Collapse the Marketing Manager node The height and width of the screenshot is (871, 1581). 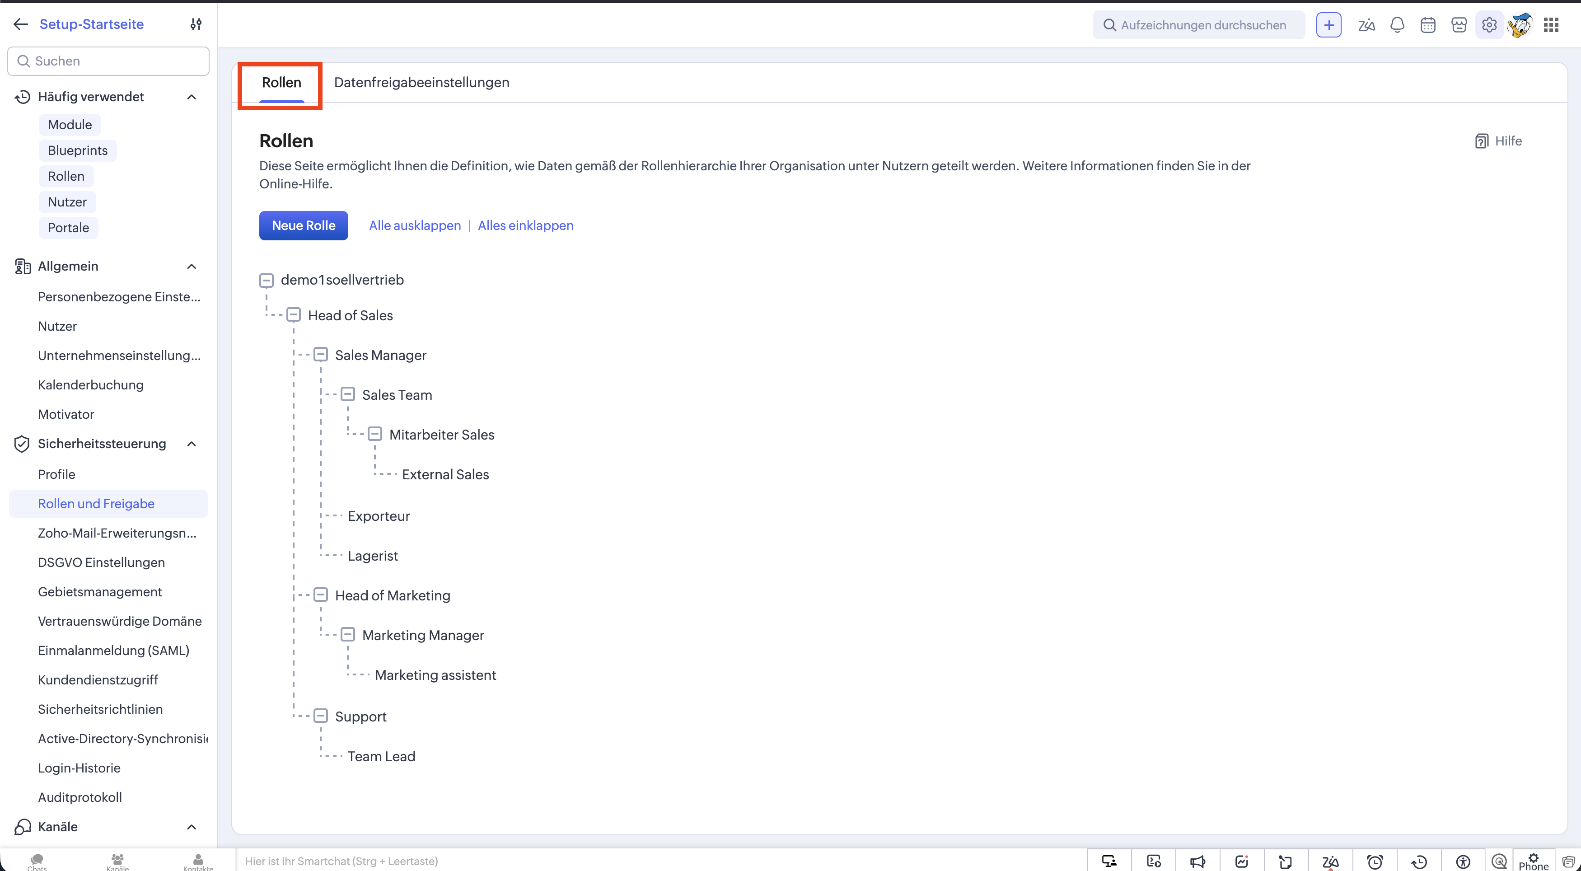pyautogui.click(x=347, y=635)
